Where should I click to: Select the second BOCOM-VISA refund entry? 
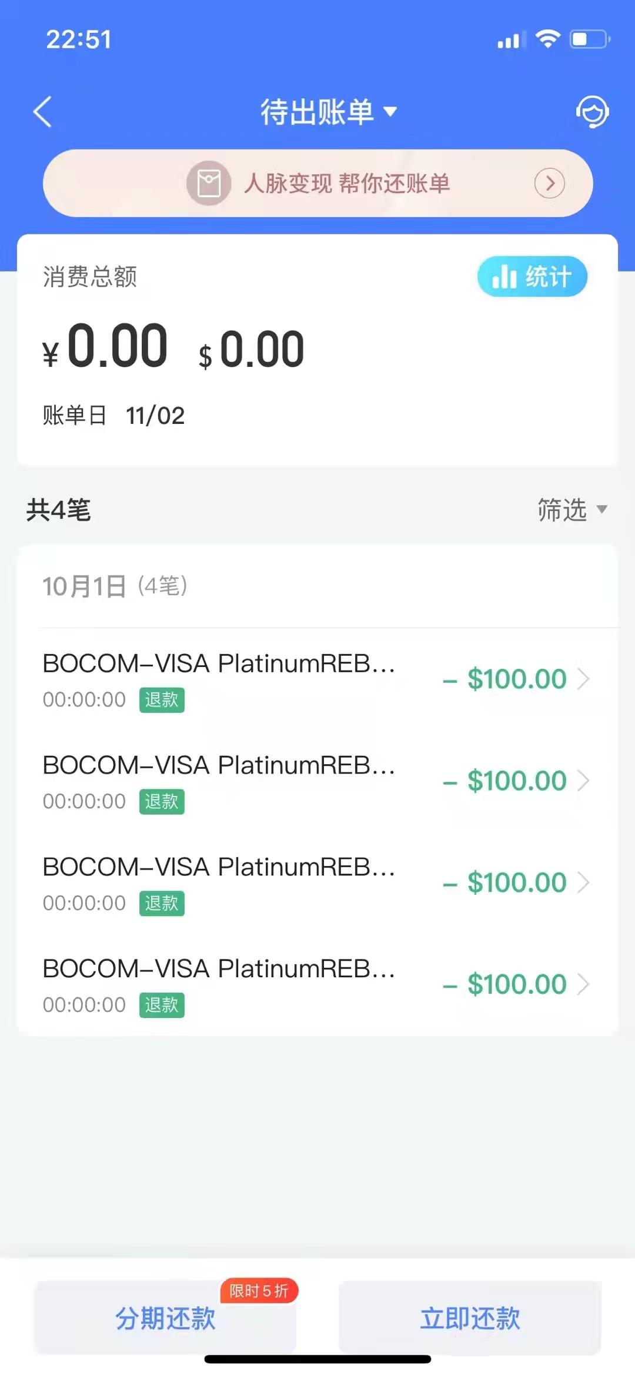coord(317,781)
